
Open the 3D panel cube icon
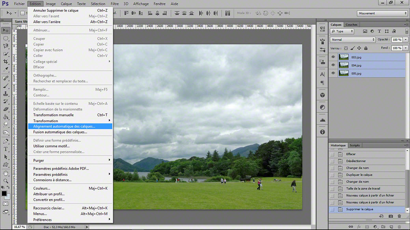[322, 95]
